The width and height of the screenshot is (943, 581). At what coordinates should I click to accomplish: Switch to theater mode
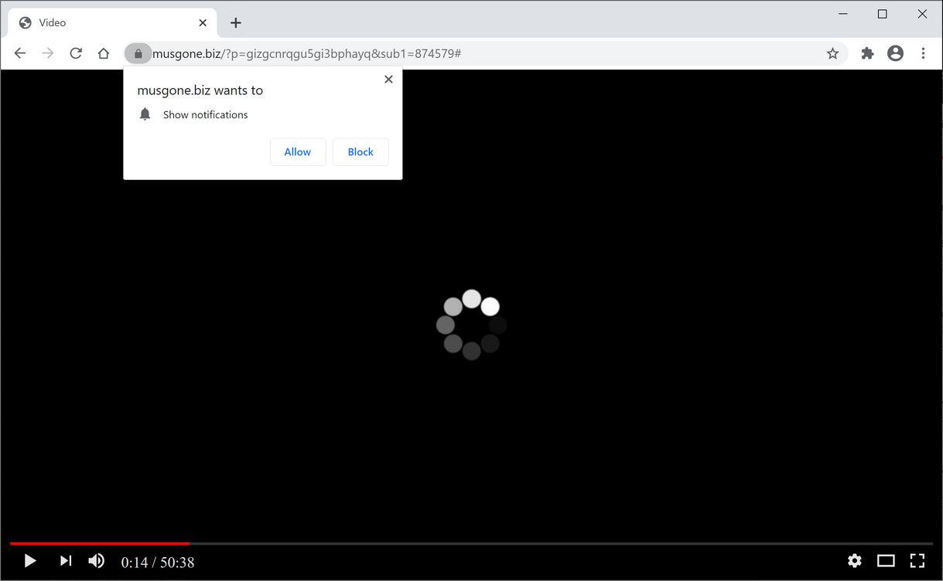click(x=886, y=561)
